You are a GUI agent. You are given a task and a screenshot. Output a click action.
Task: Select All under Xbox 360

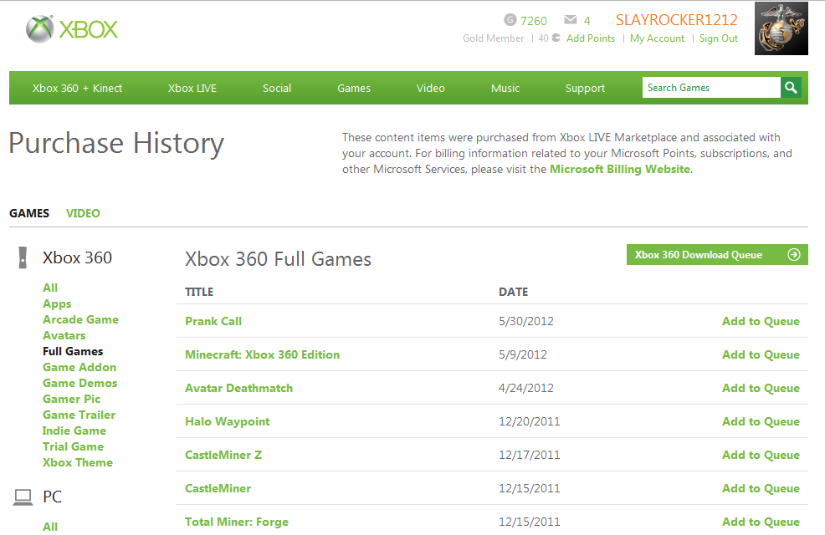point(50,288)
